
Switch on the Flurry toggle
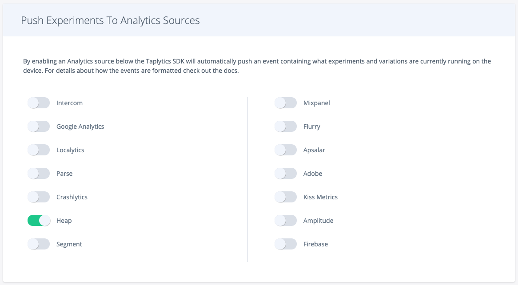point(286,127)
